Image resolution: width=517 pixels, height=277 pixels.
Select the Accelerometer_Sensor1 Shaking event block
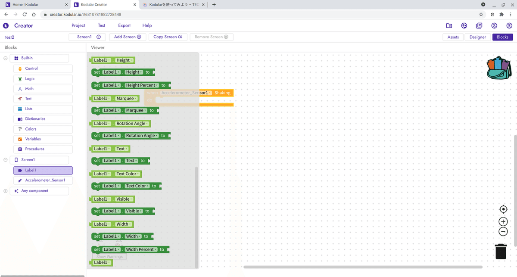pyautogui.click(x=189, y=97)
